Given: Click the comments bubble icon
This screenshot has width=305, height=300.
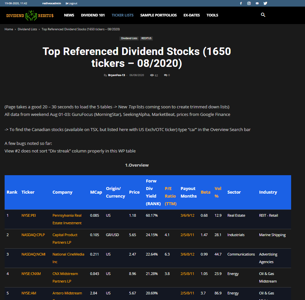Looking at the screenshot, I should tap(165, 75).
